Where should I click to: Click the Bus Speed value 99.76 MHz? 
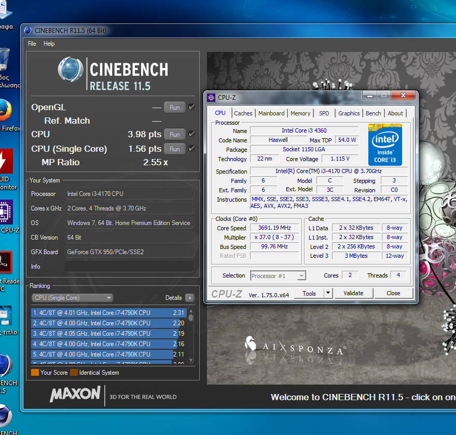274,246
